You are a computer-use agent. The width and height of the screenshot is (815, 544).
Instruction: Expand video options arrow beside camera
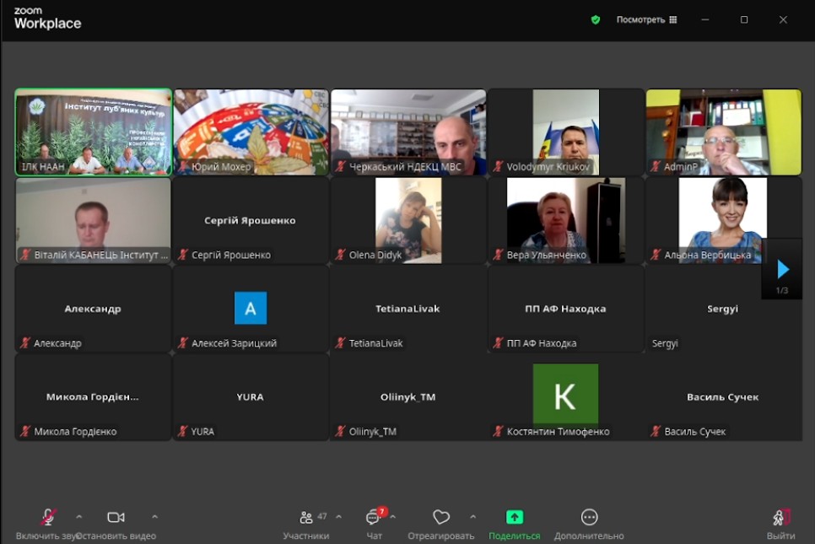point(155,517)
